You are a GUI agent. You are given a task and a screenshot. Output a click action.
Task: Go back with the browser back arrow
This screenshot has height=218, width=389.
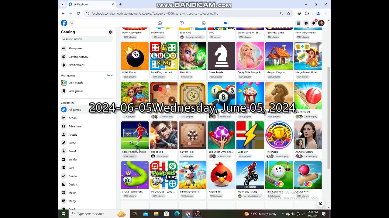pos(63,13)
